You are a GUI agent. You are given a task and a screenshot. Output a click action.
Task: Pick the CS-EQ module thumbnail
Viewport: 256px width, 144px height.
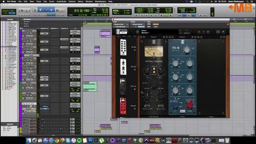(x=123, y=47)
